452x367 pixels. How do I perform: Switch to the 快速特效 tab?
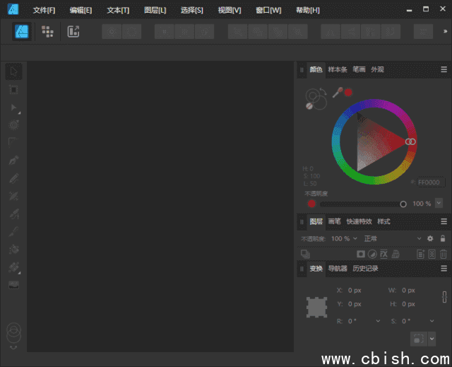click(x=359, y=221)
